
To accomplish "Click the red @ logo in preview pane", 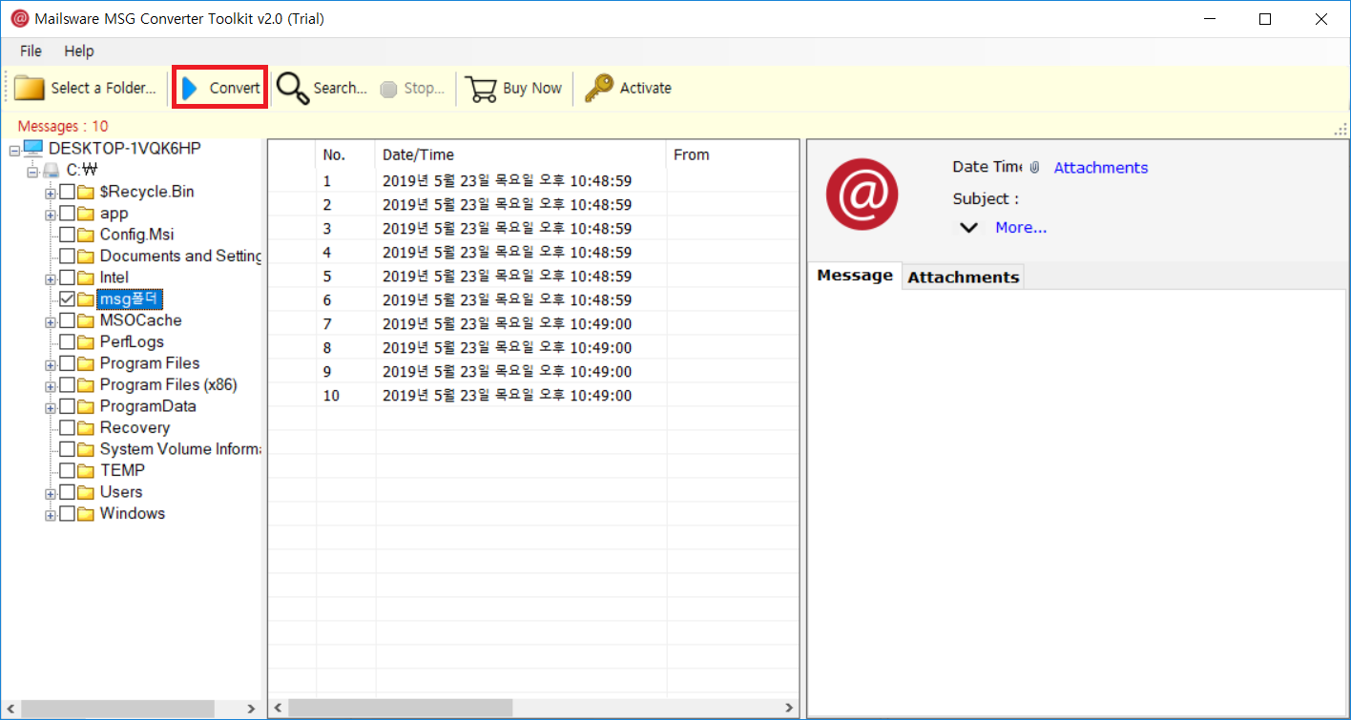I will click(862, 195).
